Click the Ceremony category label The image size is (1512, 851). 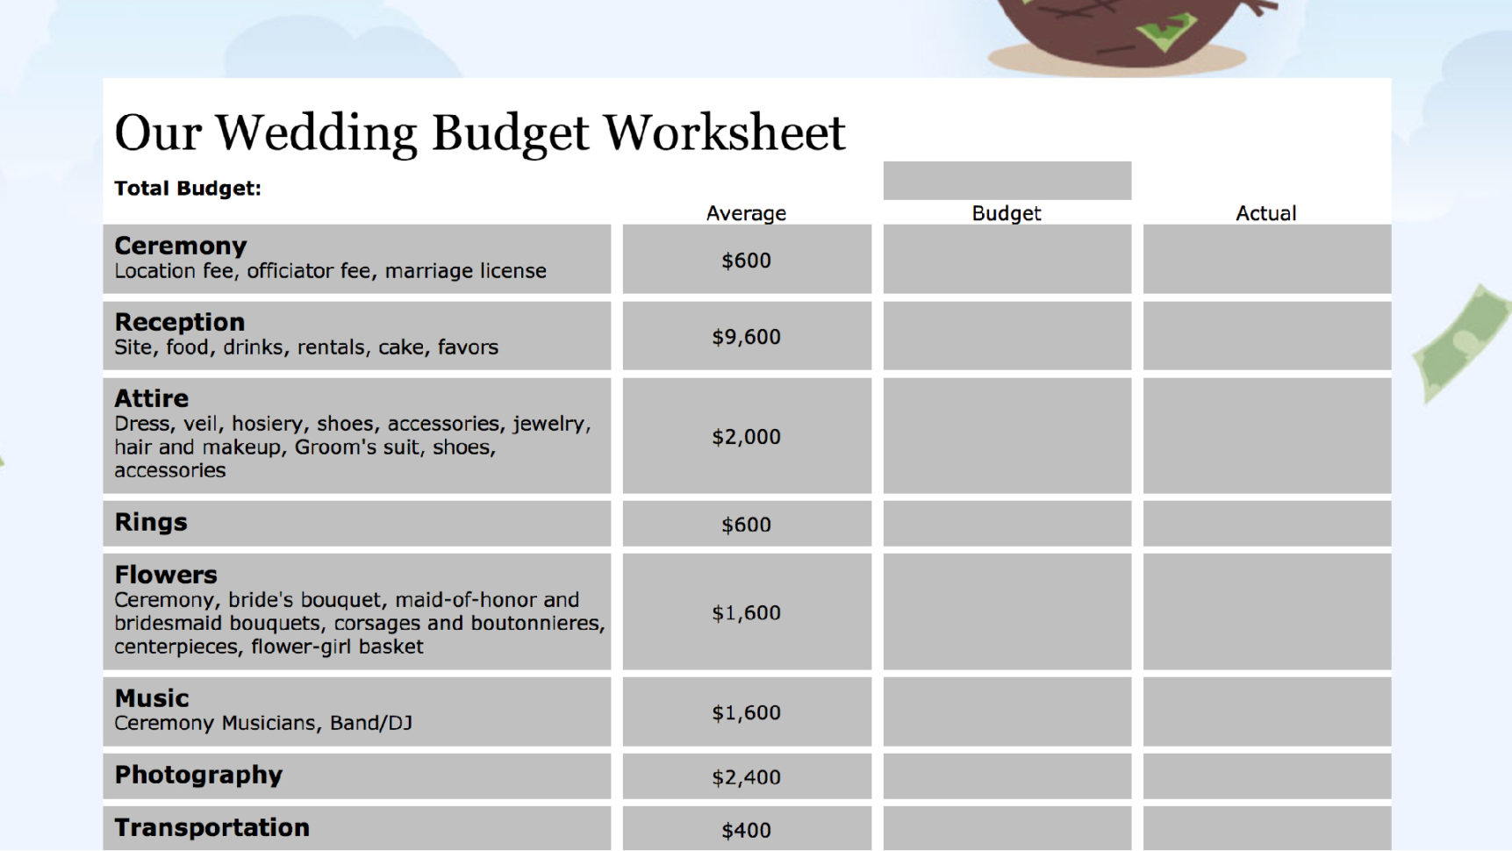(181, 246)
